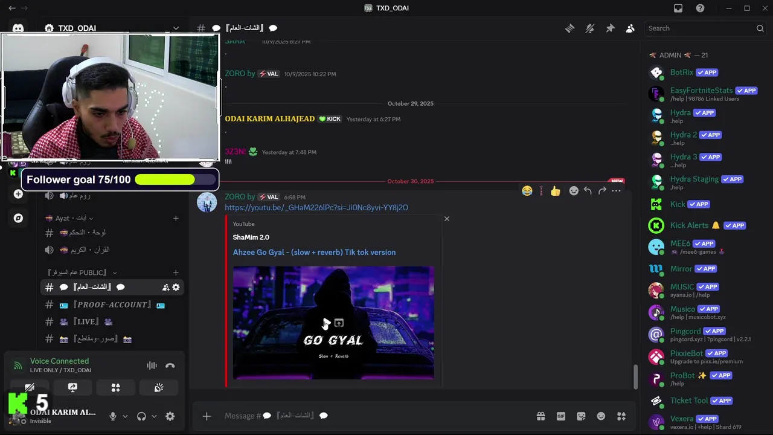
Task: Open the More options three-dot menu
Action: [616, 191]
